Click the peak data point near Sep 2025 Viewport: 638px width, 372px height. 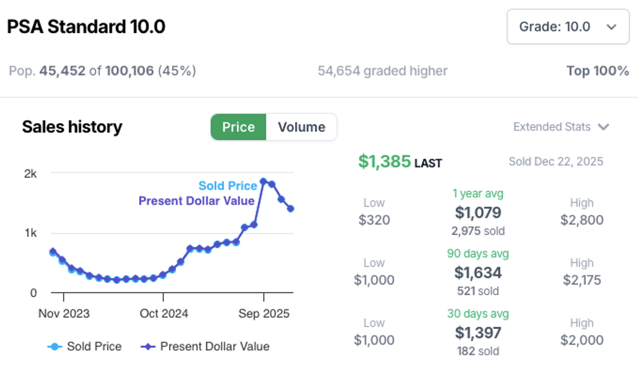pos(263,182)
